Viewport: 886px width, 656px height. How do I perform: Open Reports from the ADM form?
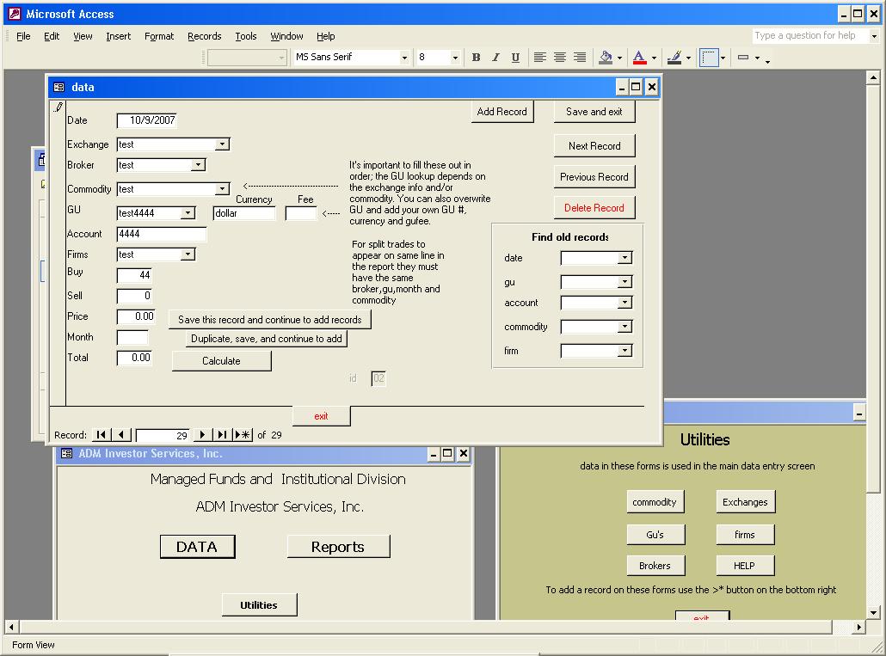[338, 547]
